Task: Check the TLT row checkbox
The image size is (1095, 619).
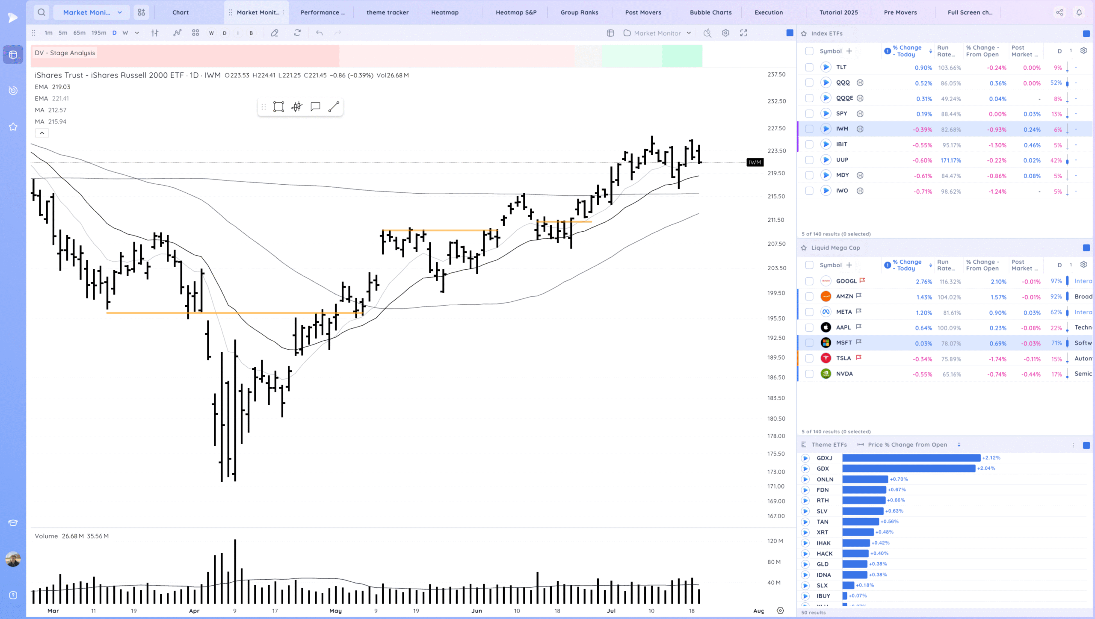Action: (809, 67)
